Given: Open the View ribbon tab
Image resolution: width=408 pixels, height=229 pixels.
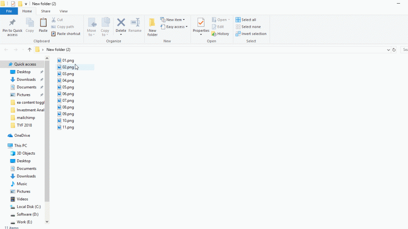Looking at the screenshot, I should pos(63,11).
